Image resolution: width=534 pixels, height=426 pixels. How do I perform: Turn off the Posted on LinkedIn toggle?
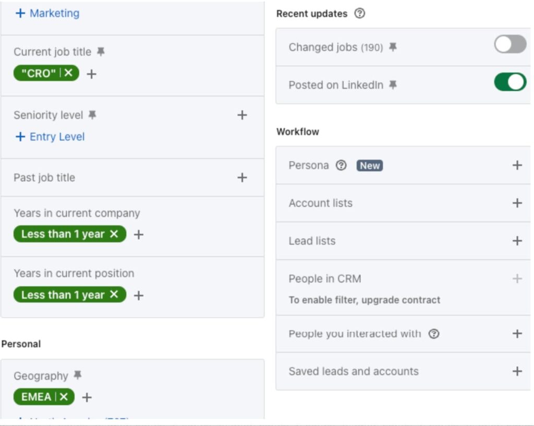pyautogui.click(x=510, y=82)
